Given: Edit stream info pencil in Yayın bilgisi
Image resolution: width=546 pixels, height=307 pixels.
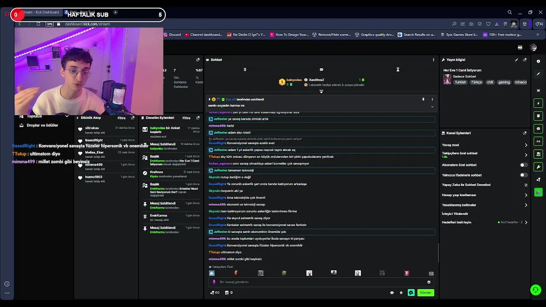Looking at the screenshot, I should click(517, 60).
